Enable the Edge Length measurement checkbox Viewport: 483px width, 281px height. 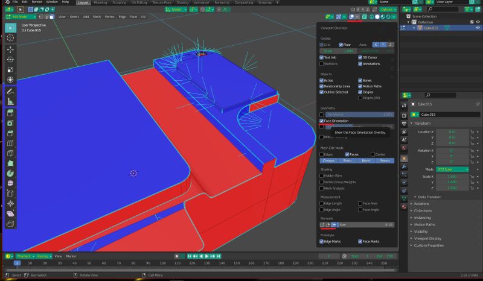point(322,203)
